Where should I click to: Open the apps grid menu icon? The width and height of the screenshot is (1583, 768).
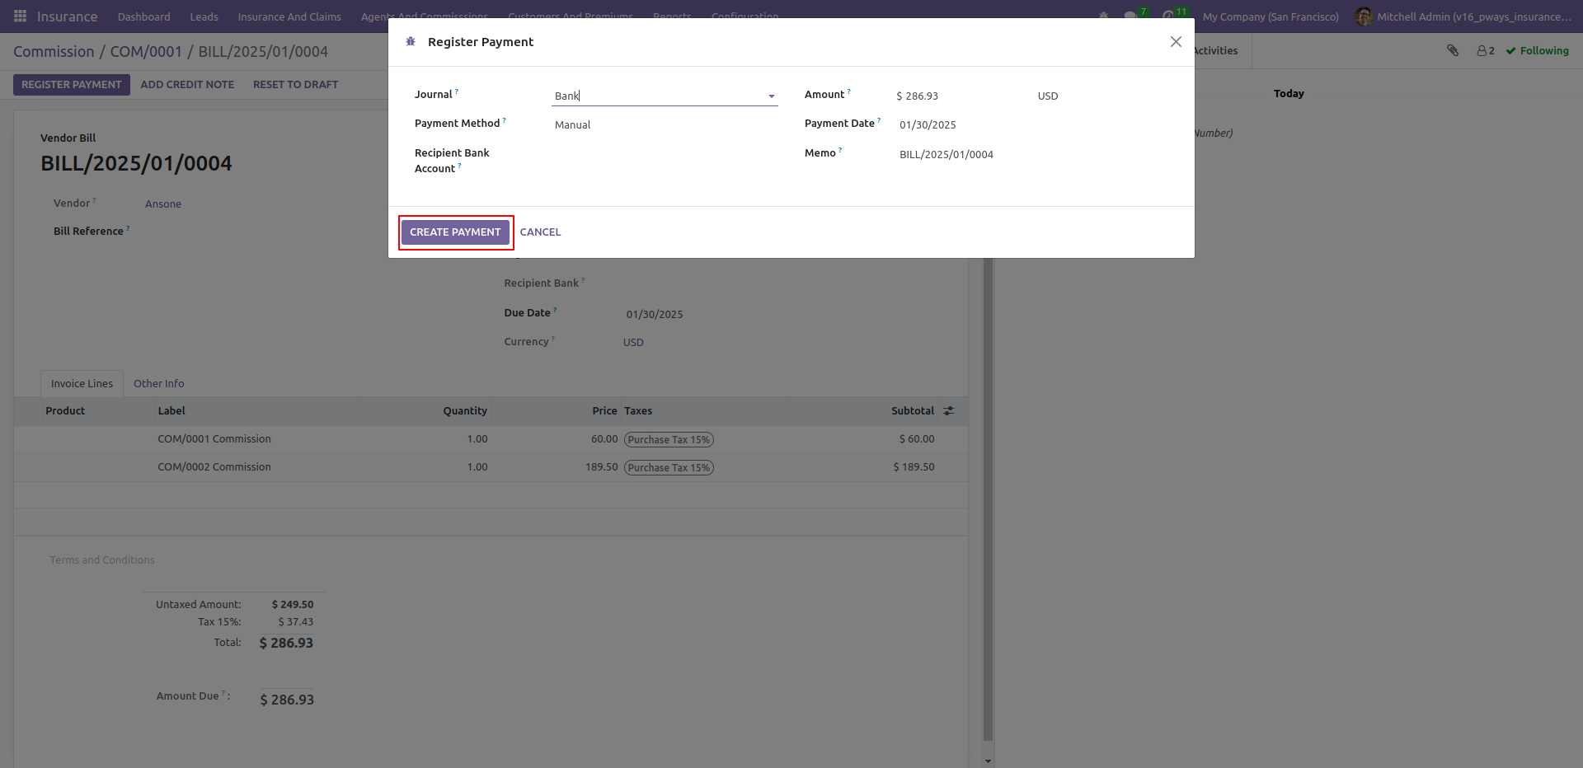point(20,16)
